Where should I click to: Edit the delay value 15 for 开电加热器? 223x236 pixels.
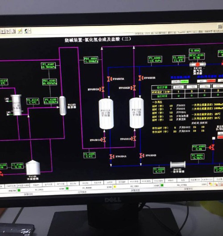[171, 116]
